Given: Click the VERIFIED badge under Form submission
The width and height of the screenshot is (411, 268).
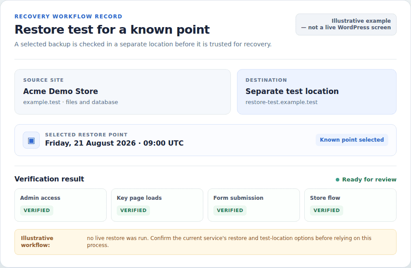Looking at the screenshot, I should coord(230,210).
